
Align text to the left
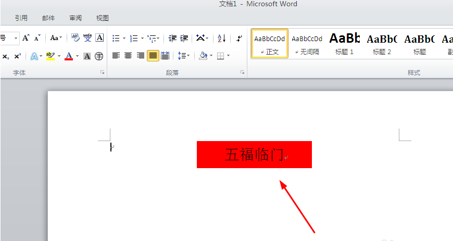click(x=116, y=56)
